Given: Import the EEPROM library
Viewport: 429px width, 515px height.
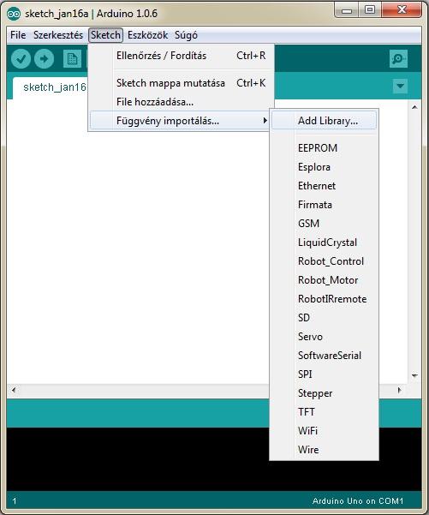Looking at the screenshot, I should pyautogui.click(x=324, y=147).
